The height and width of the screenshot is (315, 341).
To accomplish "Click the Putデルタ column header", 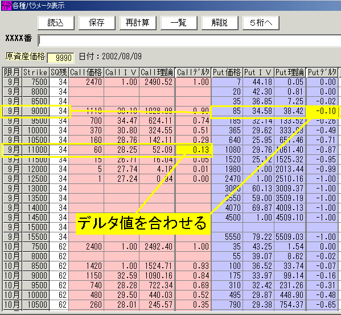I will (x=322, y=72).
